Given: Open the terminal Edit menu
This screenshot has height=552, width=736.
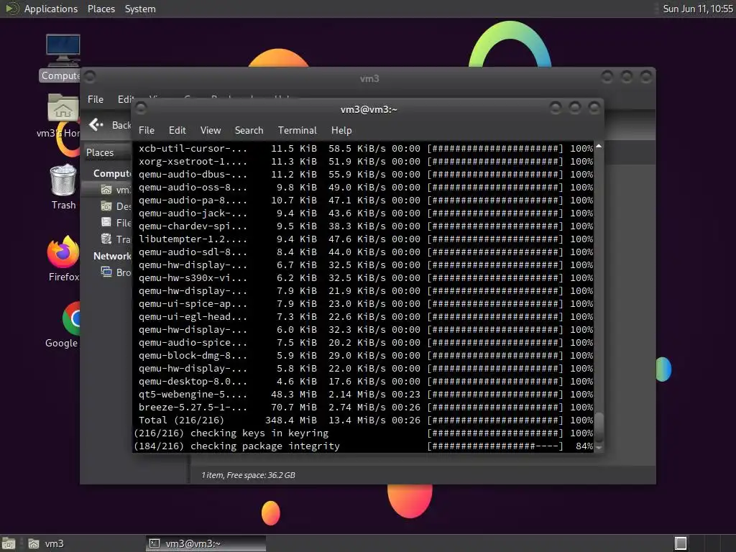Looking at the screenshot, I should click(x=177, y=130).
